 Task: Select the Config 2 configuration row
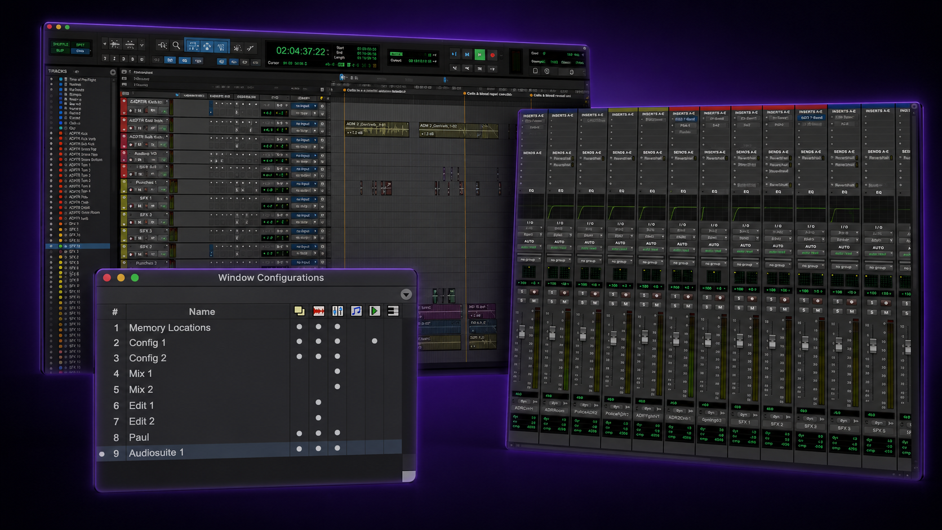pos(250,358)
